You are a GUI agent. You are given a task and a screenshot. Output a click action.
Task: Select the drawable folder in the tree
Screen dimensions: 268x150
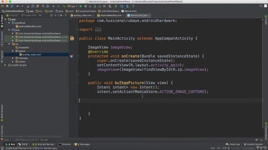pos(22,47)
